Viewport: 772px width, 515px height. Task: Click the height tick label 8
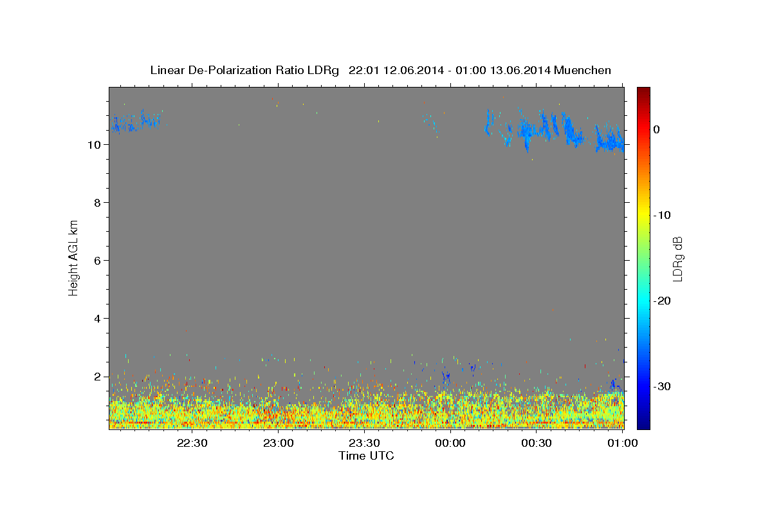pyautogui.click(x=96, y=203)
